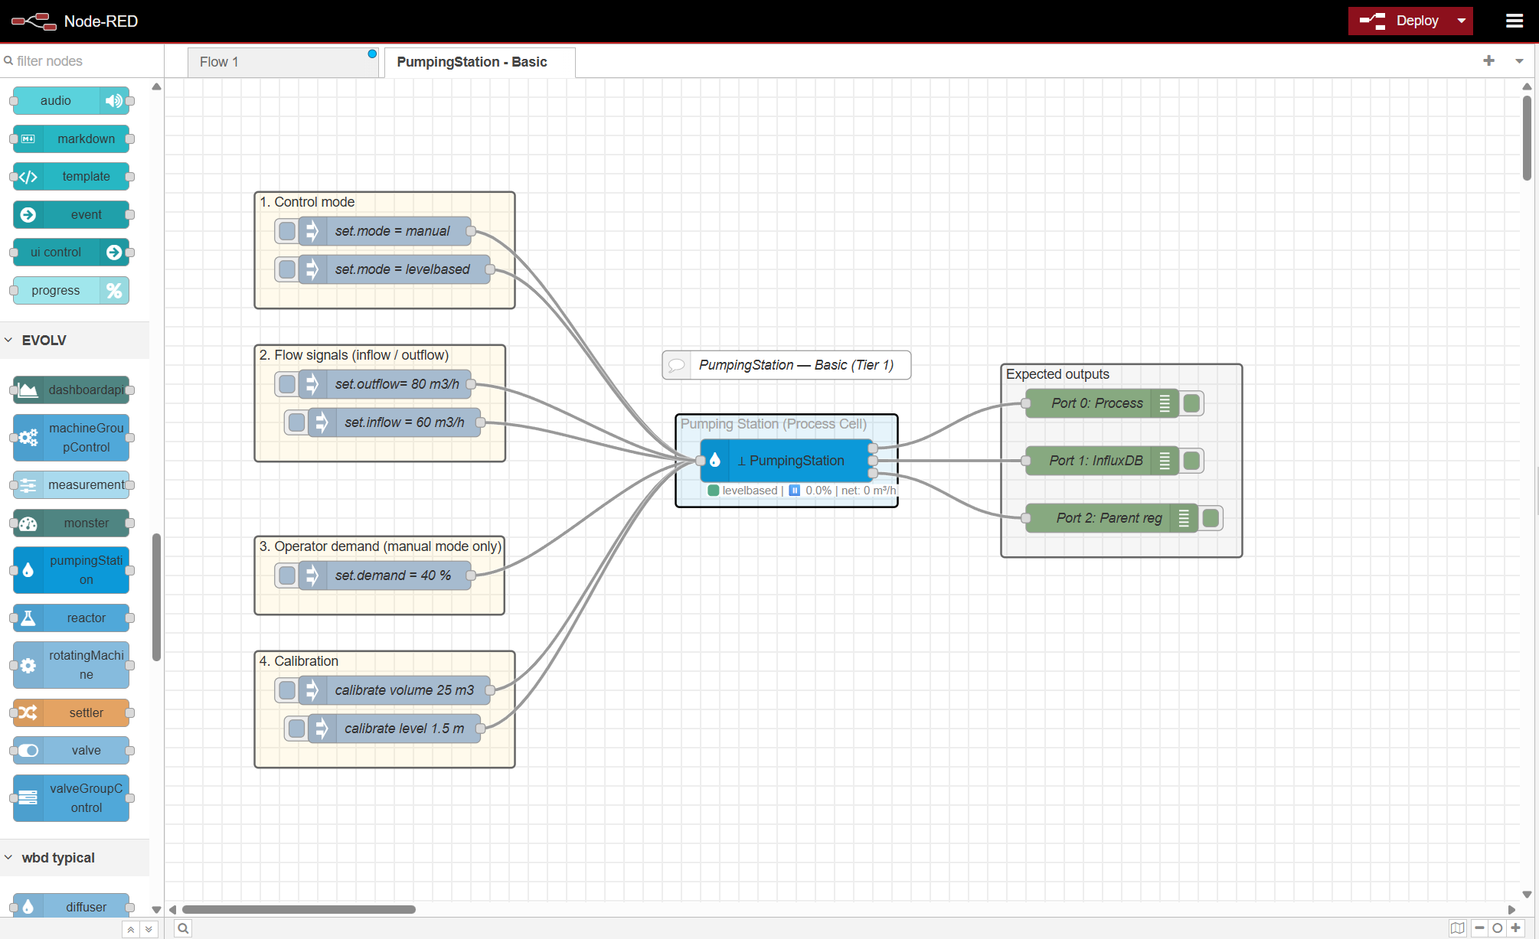Switch to the Flow 1 tab
The height and width of the screenshot is (939, 1539).
[x=283, y=62]
